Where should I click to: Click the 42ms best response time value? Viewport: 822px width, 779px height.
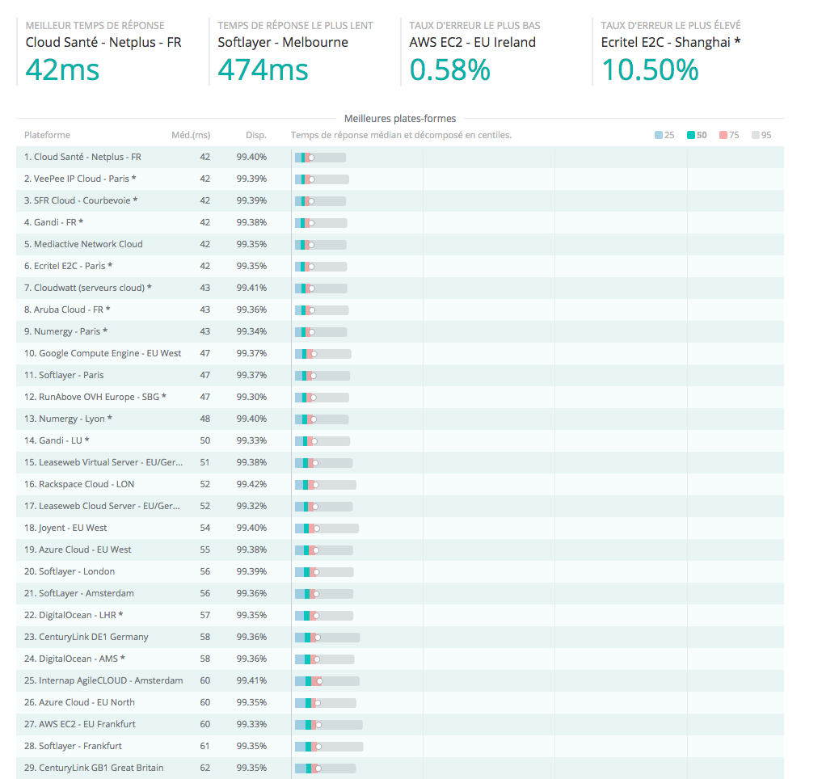click(x=62, y=69)
